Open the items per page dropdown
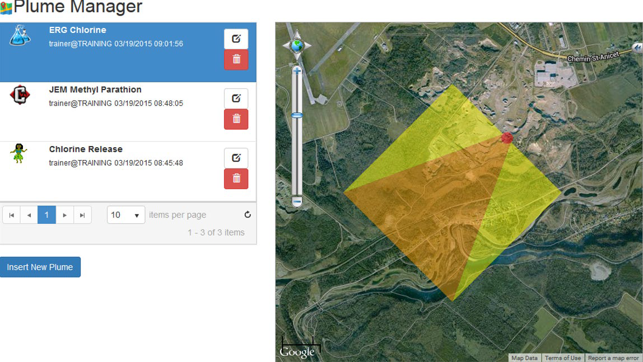Viewport: 643px width, 362px height. click(126, 215)
